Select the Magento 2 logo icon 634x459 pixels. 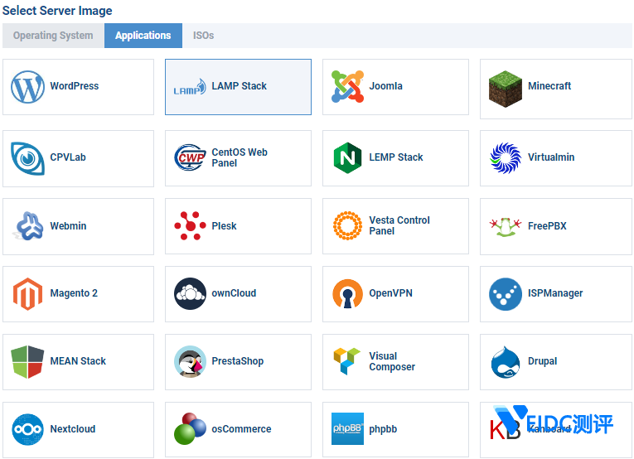(x=27, y=293)
